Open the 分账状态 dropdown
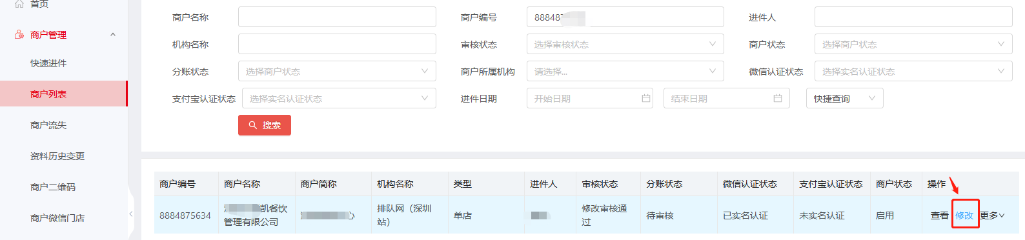 pyautogui.click(x=337, y=71)
